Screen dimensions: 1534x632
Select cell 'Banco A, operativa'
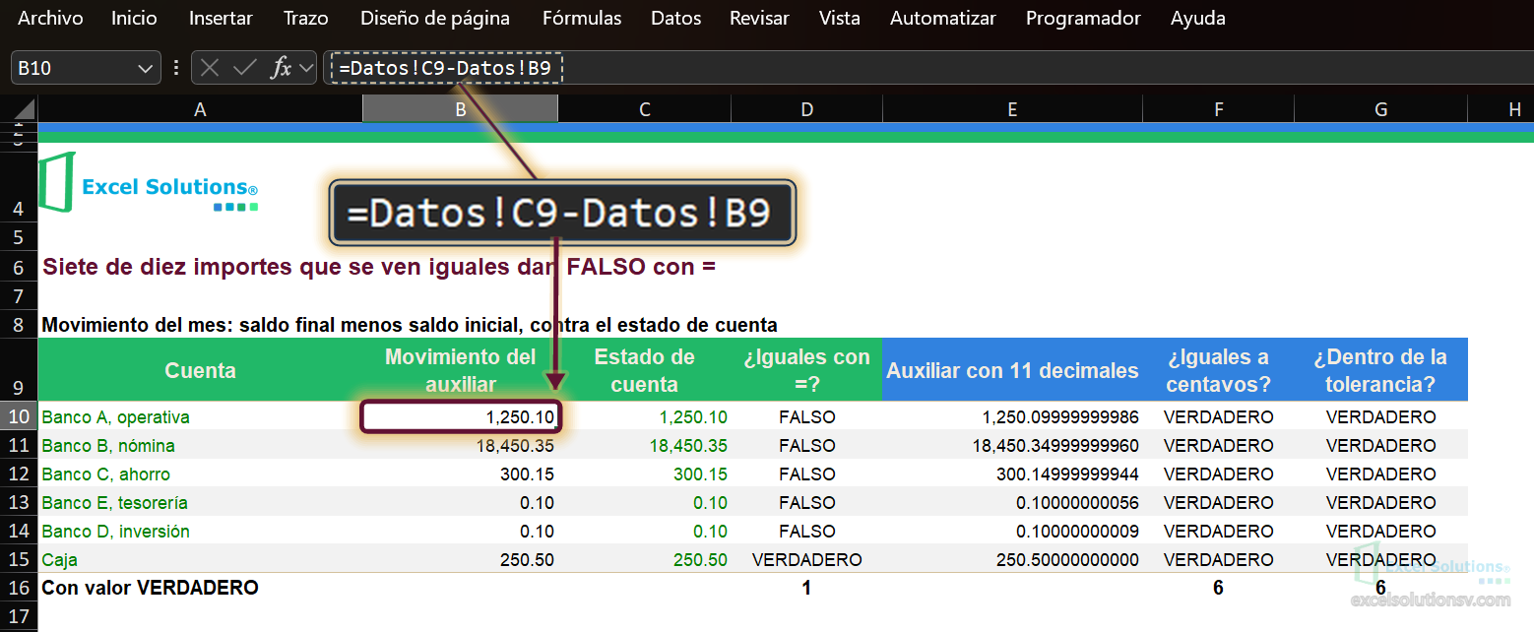coord(200,416)
